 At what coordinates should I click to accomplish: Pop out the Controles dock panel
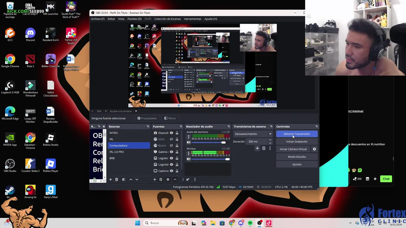(317, 127)
